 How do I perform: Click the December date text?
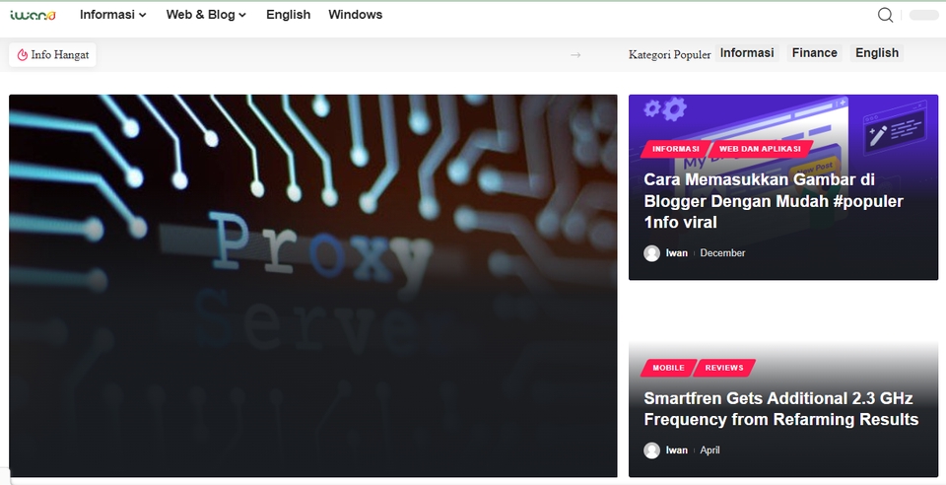722,253
